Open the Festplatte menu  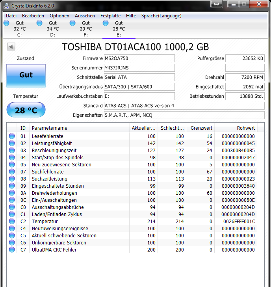pyautogui.click(x=110, y=16)
